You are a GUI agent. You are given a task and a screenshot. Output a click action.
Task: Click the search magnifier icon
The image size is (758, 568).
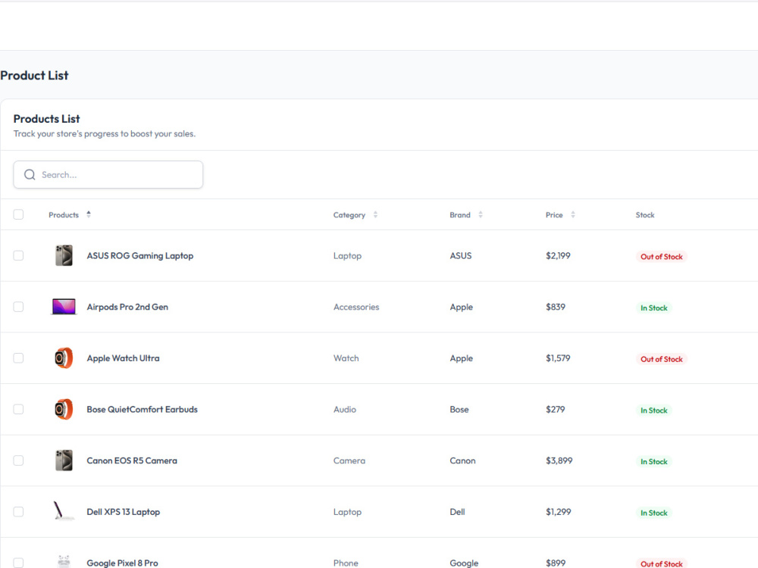30,174
